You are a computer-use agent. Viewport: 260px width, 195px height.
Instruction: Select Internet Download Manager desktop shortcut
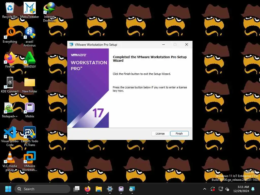click(50, 12)
